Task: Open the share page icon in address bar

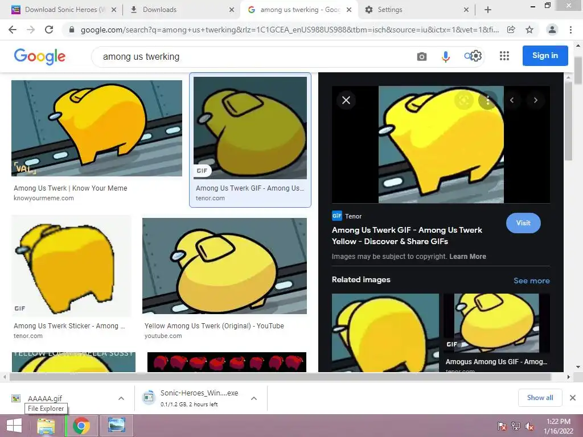Action: point(511,30)
